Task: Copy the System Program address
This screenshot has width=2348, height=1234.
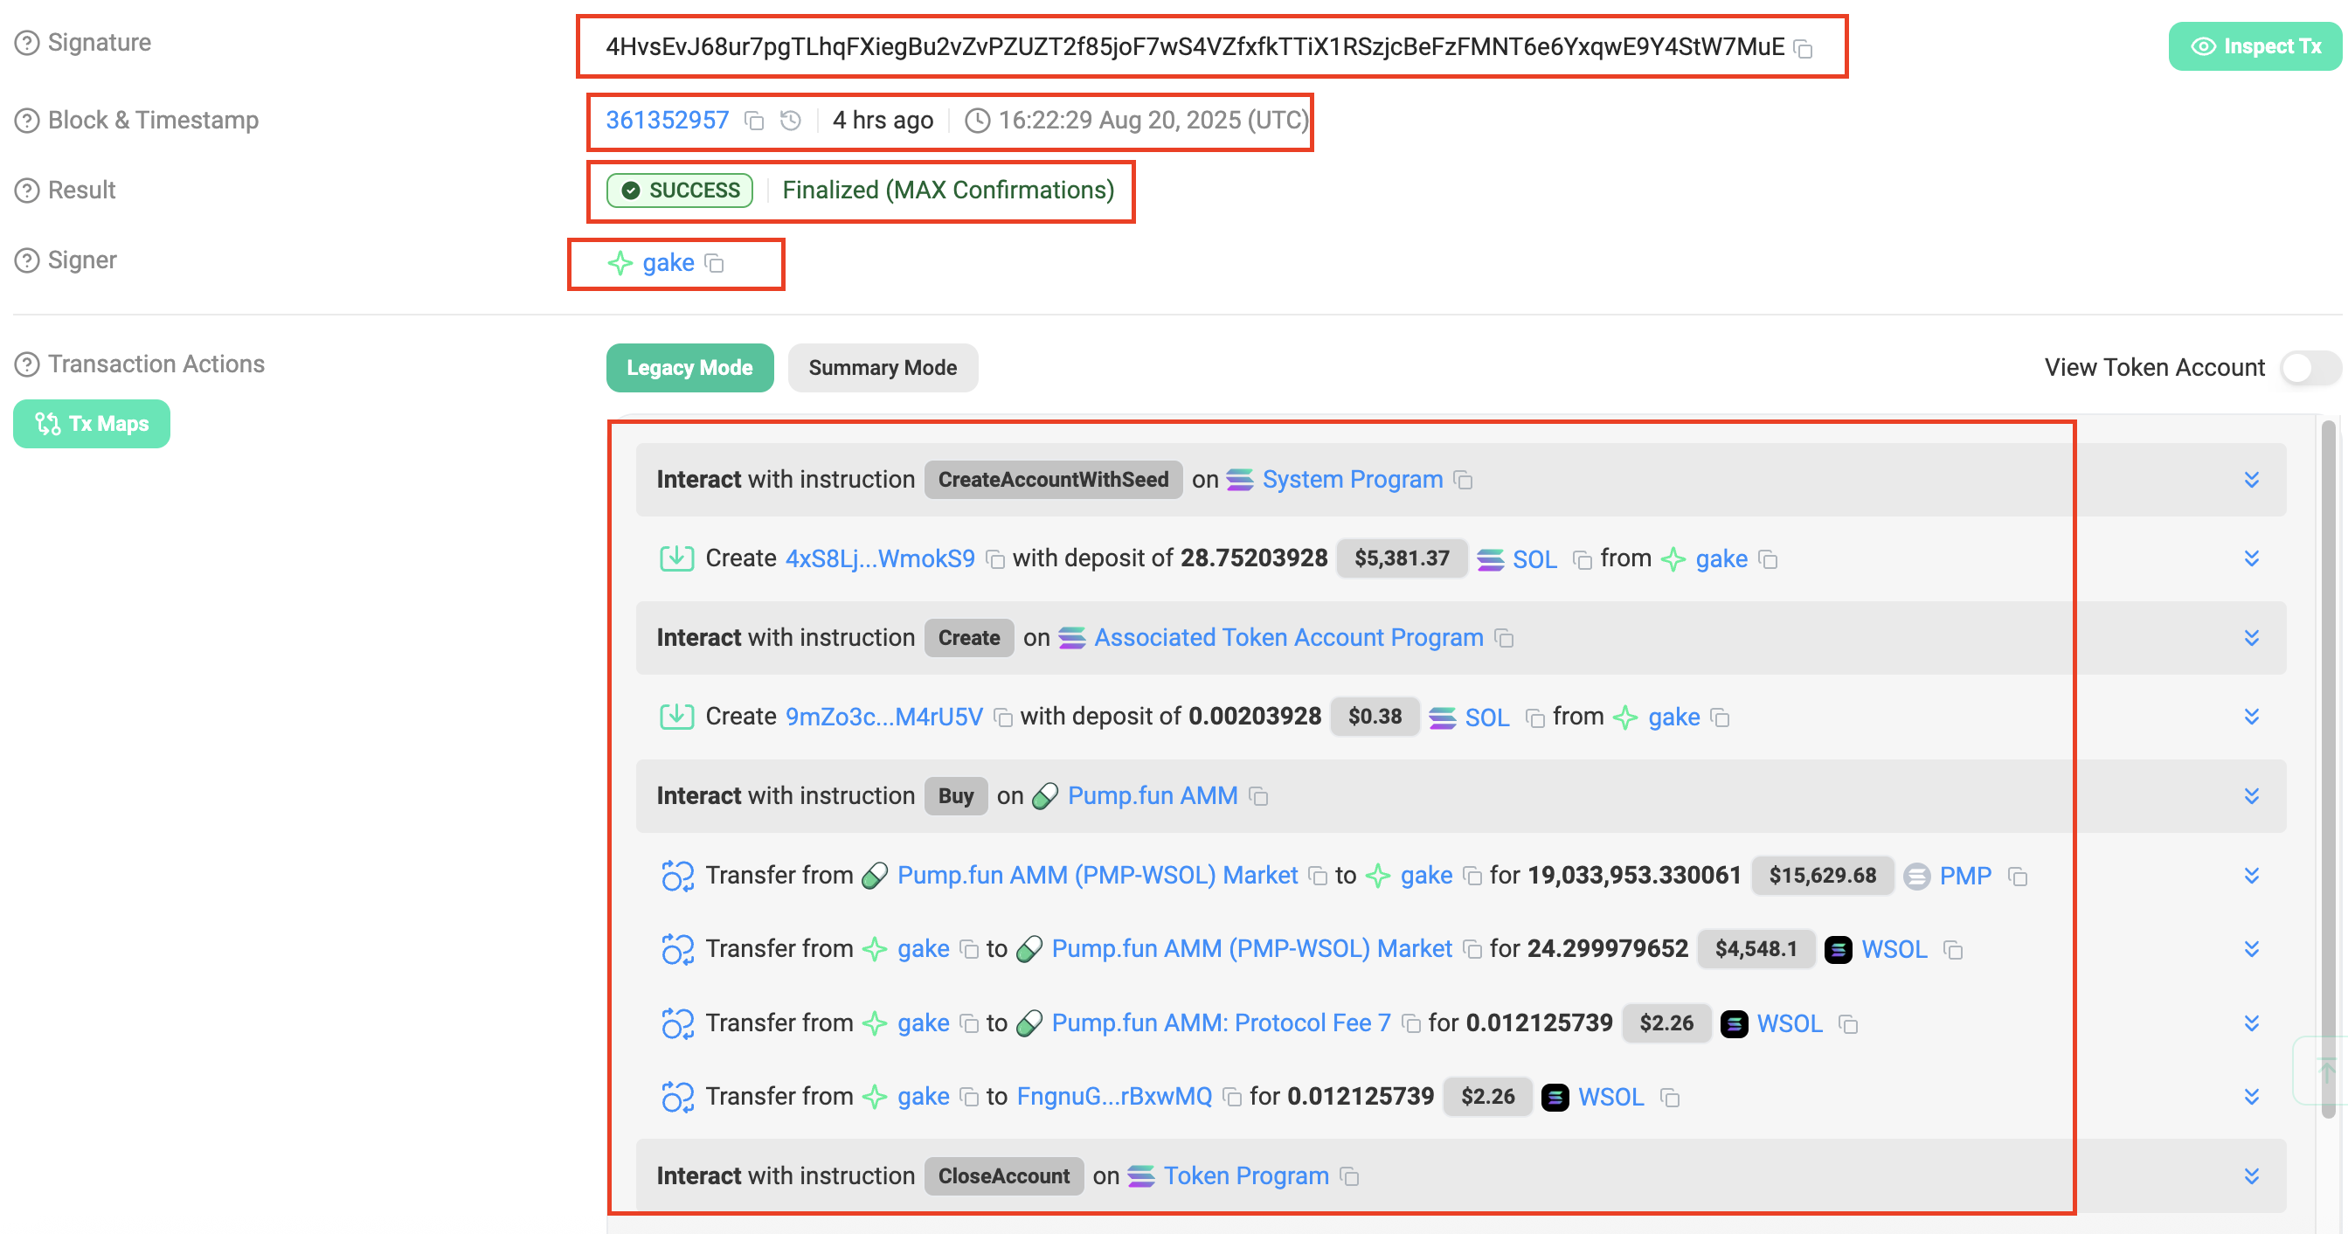Action: (x=1464, y=481)
